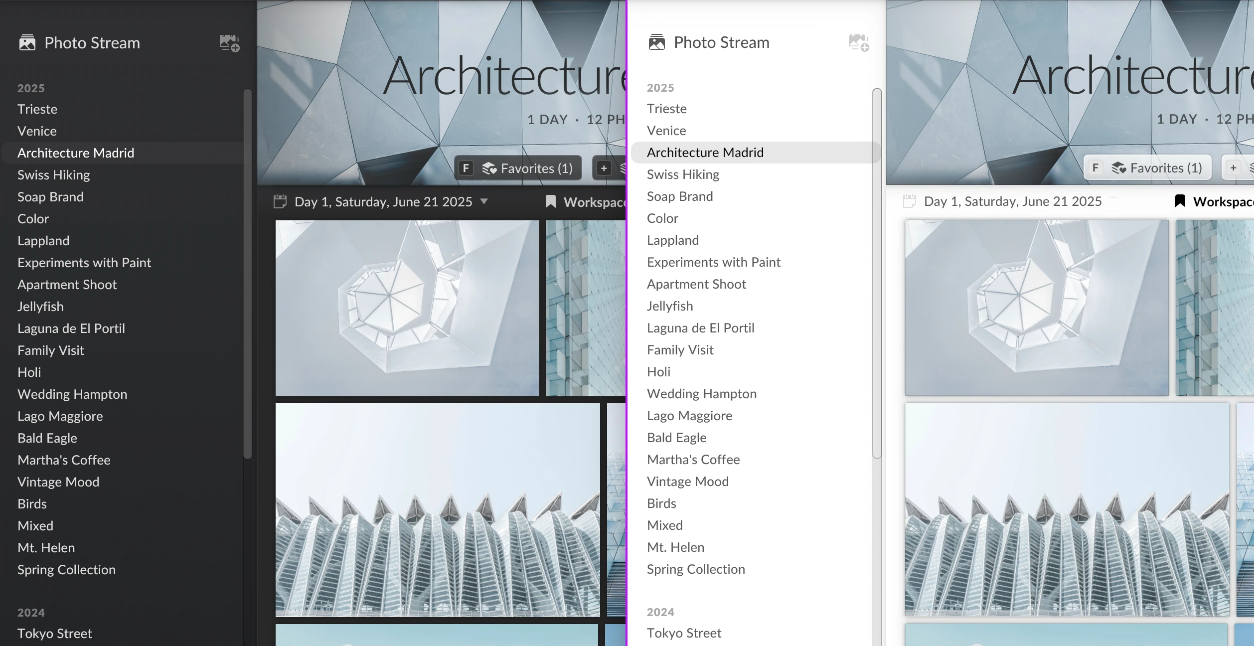Viewport: 1254px width, 646px height.
Task: Click the Workspace bookmark icon in the dark pane
Action: 551,202
